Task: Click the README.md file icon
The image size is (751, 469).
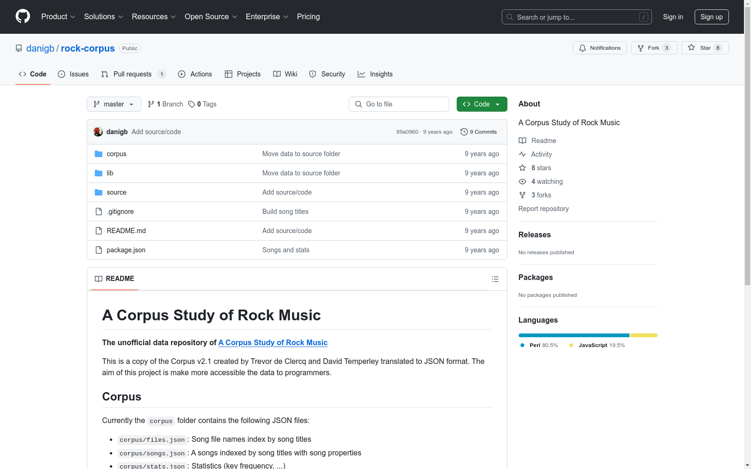Action: 99,231
